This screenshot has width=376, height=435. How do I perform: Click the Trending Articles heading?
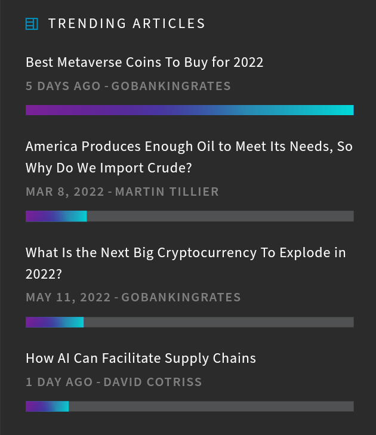tap(127, 24)
